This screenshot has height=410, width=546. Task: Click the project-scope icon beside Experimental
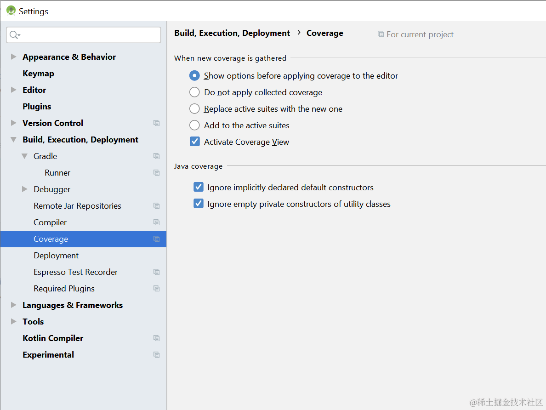(156, 354)
